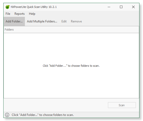Maximize the Quick Scan Utility window
The image size is (143, 121).
121,7
